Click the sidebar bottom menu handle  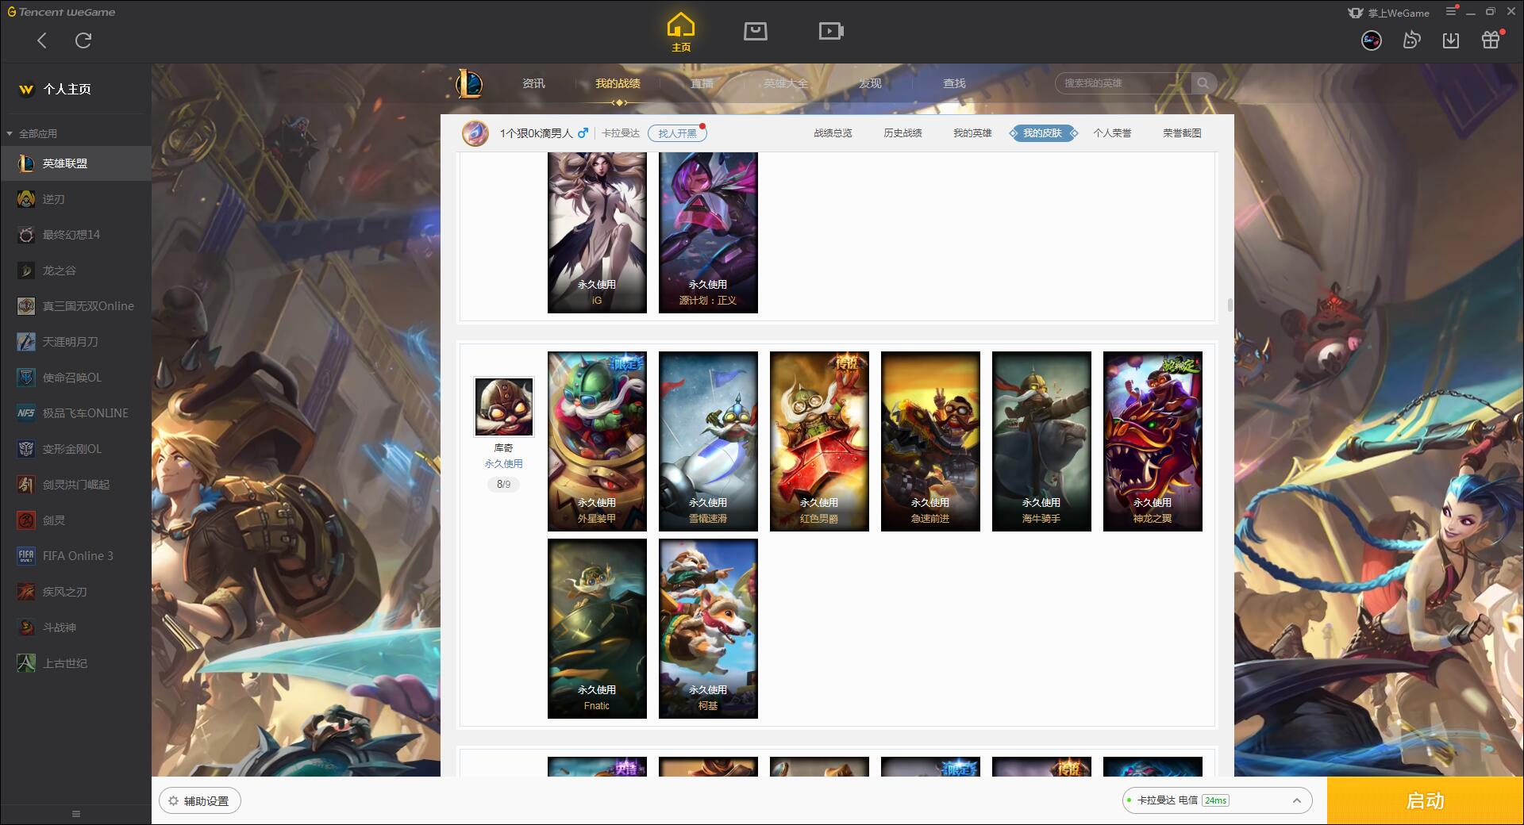[x=76, y=814]
